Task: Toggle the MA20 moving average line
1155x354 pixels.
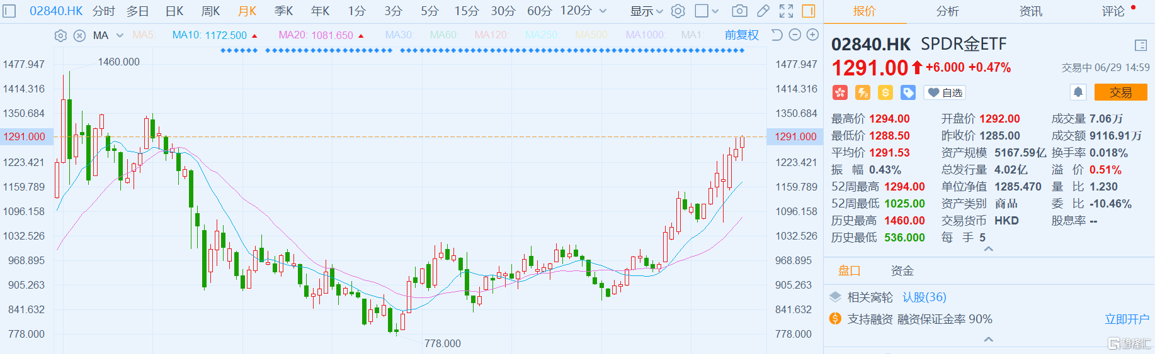Action: point(321,35)
